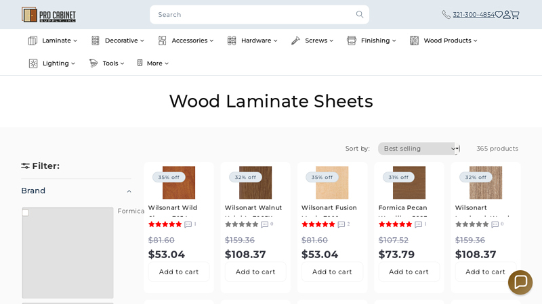Open the shopping cart icon
The image size is (542, 304).
[x=515, y=14]
